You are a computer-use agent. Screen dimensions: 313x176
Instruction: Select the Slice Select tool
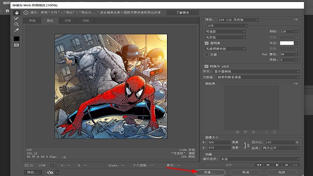16,18
